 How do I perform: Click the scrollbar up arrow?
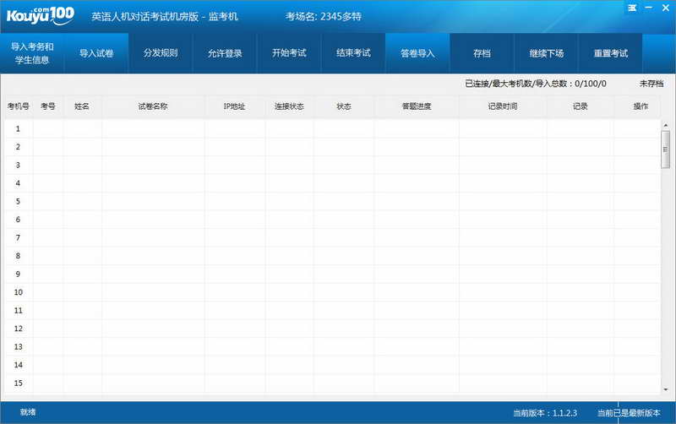tap(666, 125)
